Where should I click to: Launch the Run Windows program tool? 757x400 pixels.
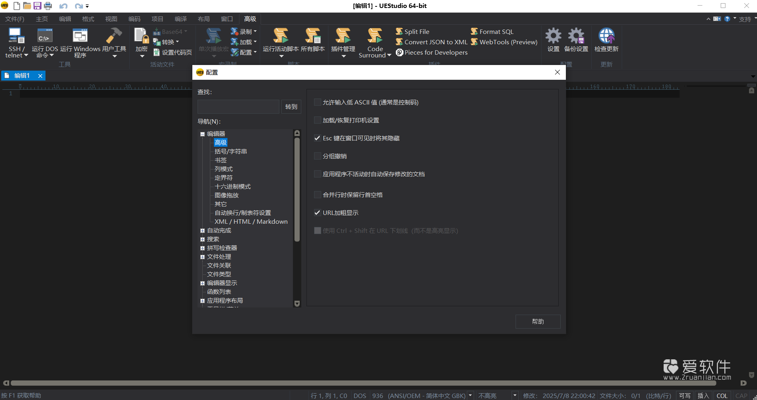point(80,35)
